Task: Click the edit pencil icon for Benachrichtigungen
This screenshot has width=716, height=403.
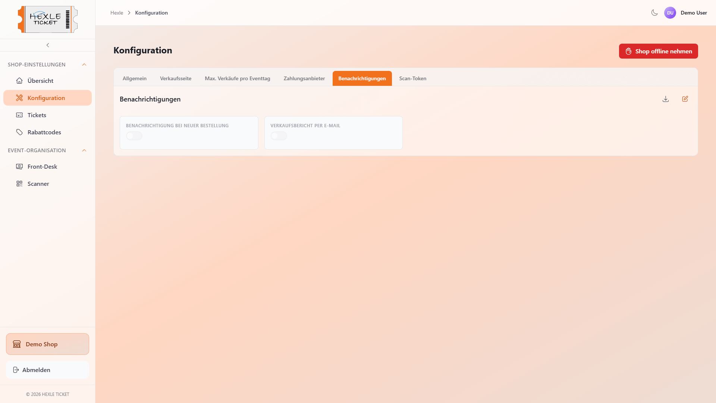Action: click(x=685, y=99)
